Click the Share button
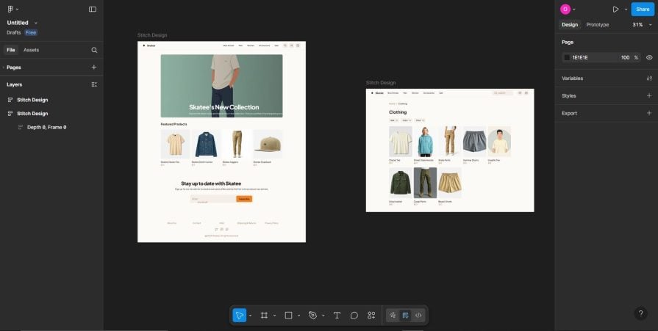Viewport: 658px width, 331px height. (643, 10)
